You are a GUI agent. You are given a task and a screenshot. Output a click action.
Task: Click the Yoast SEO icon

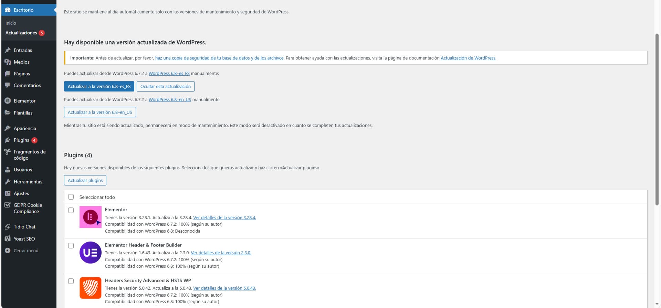[8, 239]
